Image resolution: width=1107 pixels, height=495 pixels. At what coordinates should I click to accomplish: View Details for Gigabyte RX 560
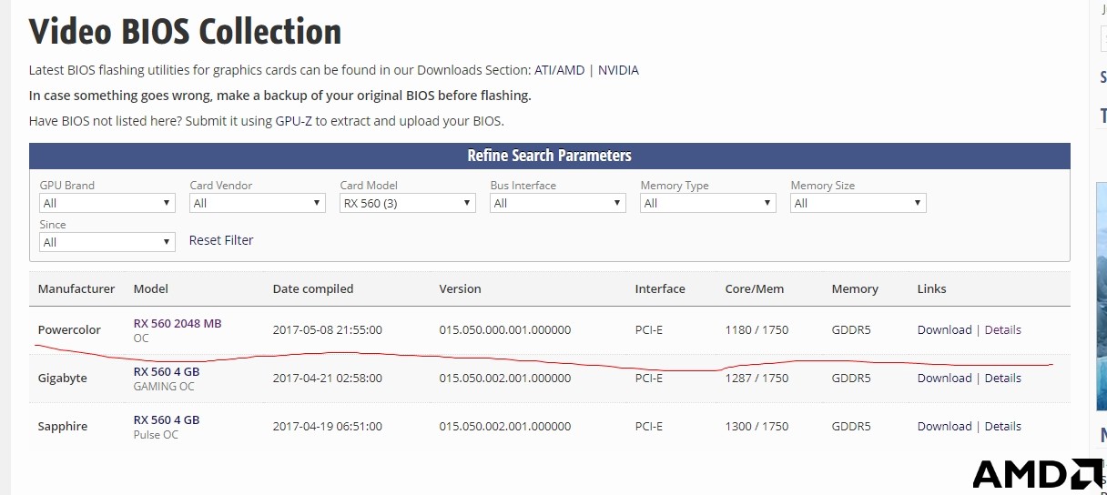[x=1002, y=378]
